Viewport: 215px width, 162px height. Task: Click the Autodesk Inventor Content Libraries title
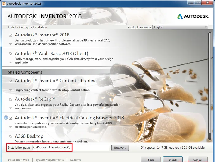coord(55,81)
